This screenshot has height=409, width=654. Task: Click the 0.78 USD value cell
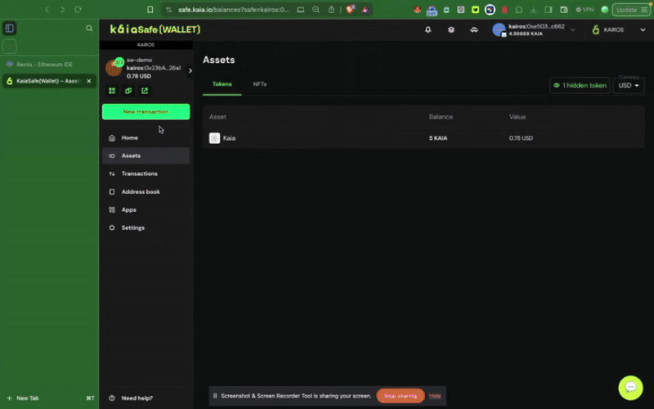521,138
